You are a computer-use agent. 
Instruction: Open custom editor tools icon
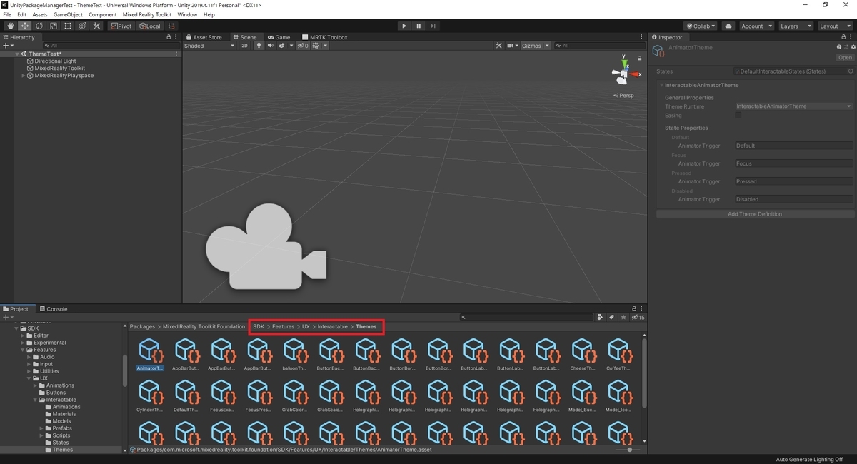coord(96,26)
